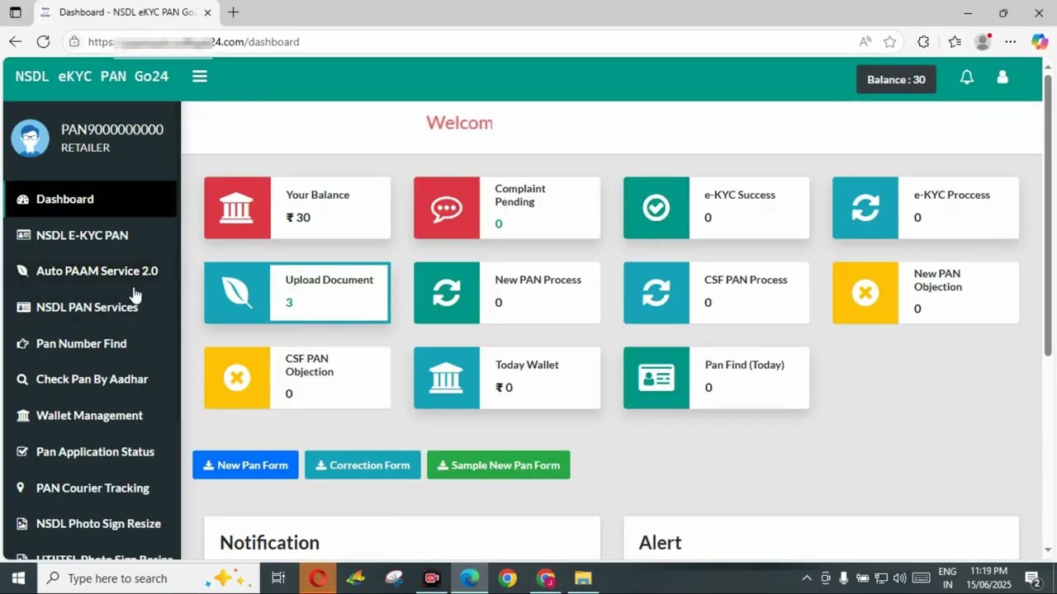Image resolution: width=1057 pixels, height=594 pixels.
Task: Open the tab actions menu icon
Action: [x=15, y=12]
